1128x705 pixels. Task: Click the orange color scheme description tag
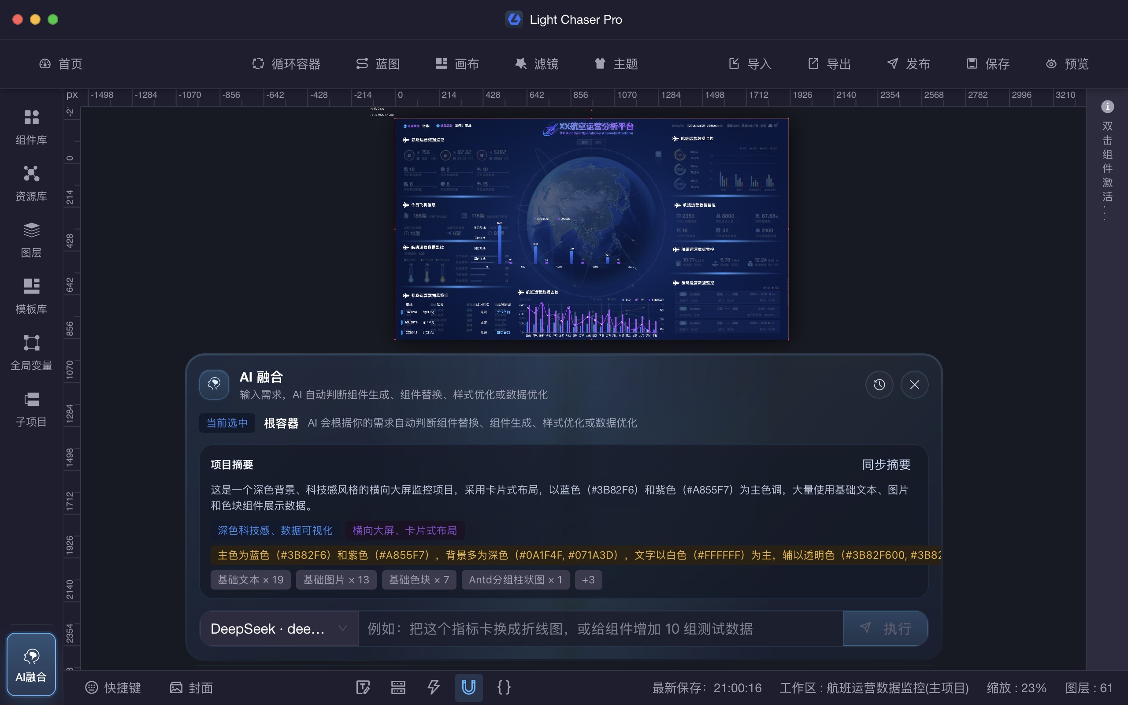(x=576, y=555)
